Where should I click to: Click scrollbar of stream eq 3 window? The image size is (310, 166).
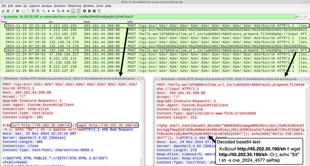pos(141,123)
